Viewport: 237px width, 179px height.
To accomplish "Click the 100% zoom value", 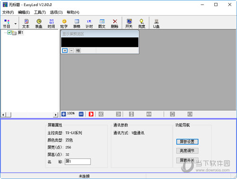I will 71,113.
